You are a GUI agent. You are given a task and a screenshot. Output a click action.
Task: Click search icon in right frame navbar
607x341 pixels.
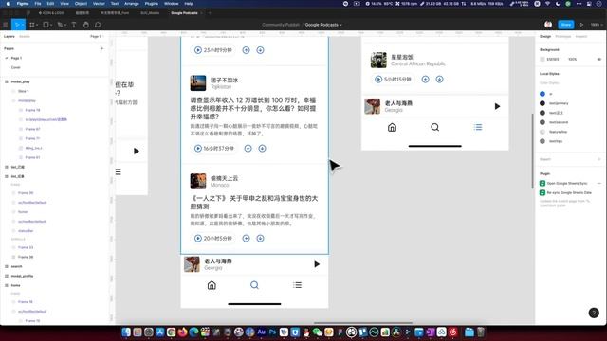(434, 127)
